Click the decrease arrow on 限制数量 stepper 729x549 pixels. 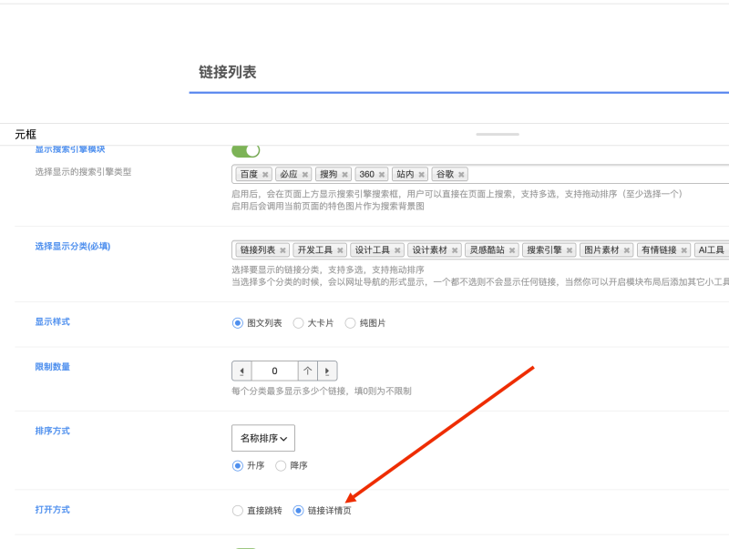coord(241,371)
